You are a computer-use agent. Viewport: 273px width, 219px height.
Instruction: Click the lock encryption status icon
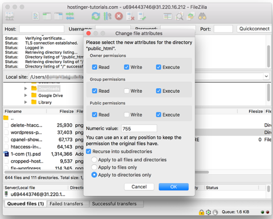[x=201, y=212]
